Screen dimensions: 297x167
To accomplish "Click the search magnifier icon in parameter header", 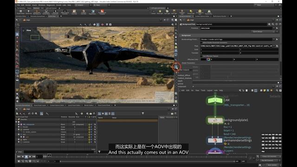I will pos(273,24).
